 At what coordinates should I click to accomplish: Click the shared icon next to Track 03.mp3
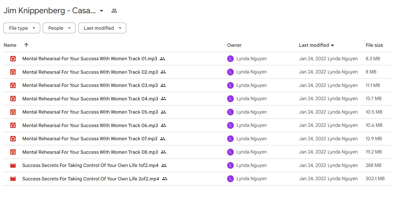(163, 85)
